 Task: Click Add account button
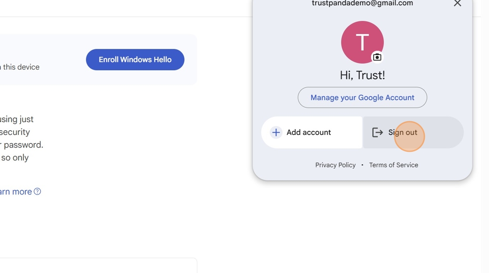[312, 133]
